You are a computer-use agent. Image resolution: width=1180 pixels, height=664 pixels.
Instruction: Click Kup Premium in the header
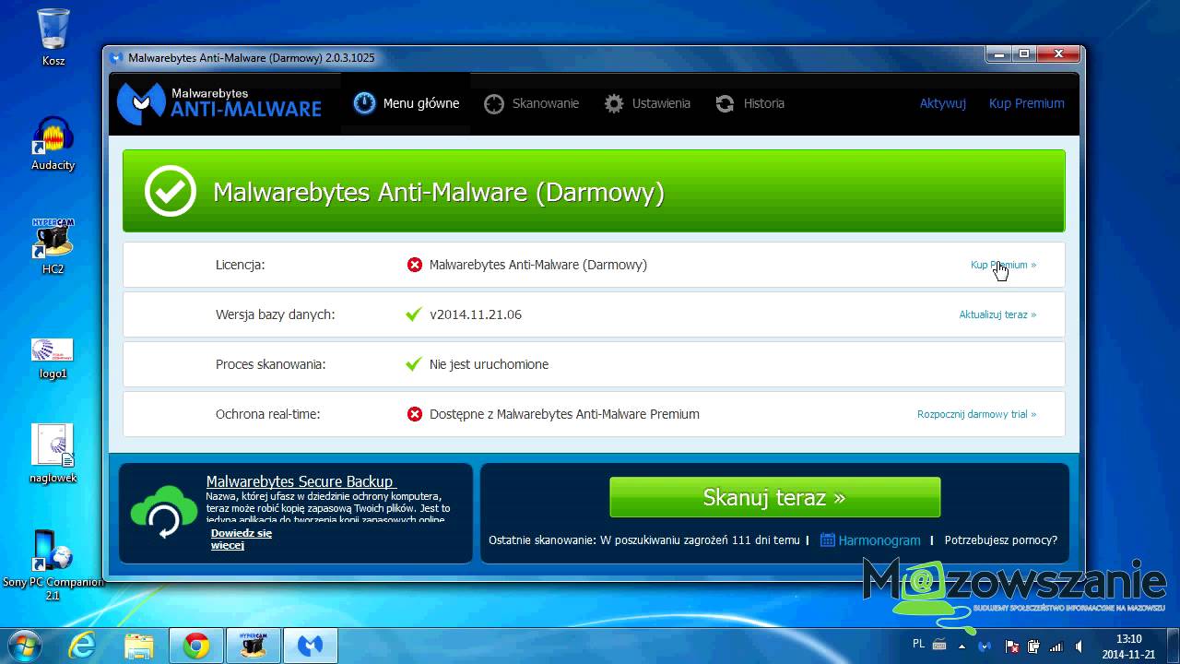pos(1026,103)
